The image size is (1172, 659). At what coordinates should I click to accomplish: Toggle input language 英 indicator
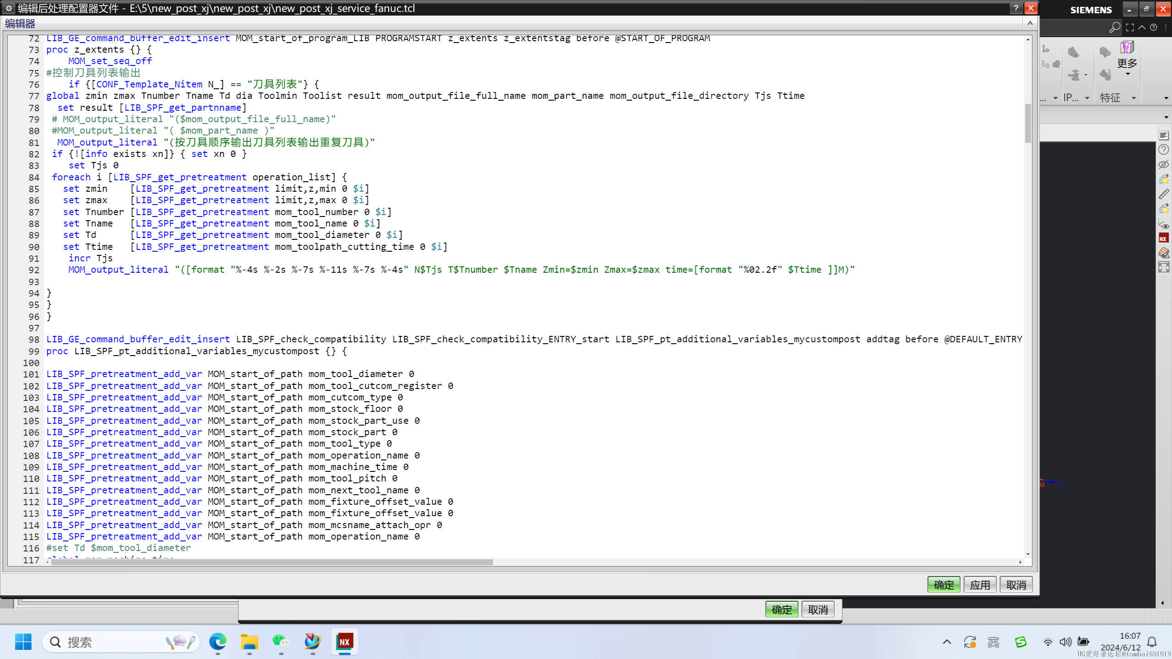993,642
